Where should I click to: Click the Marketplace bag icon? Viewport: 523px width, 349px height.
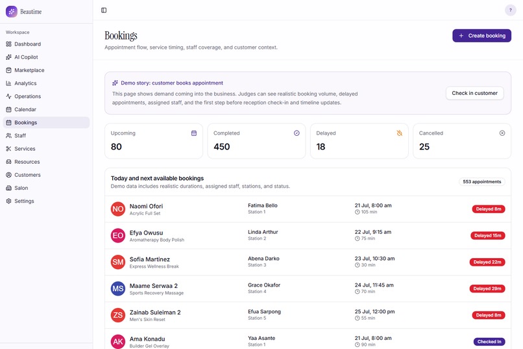(x=8, y=70)
